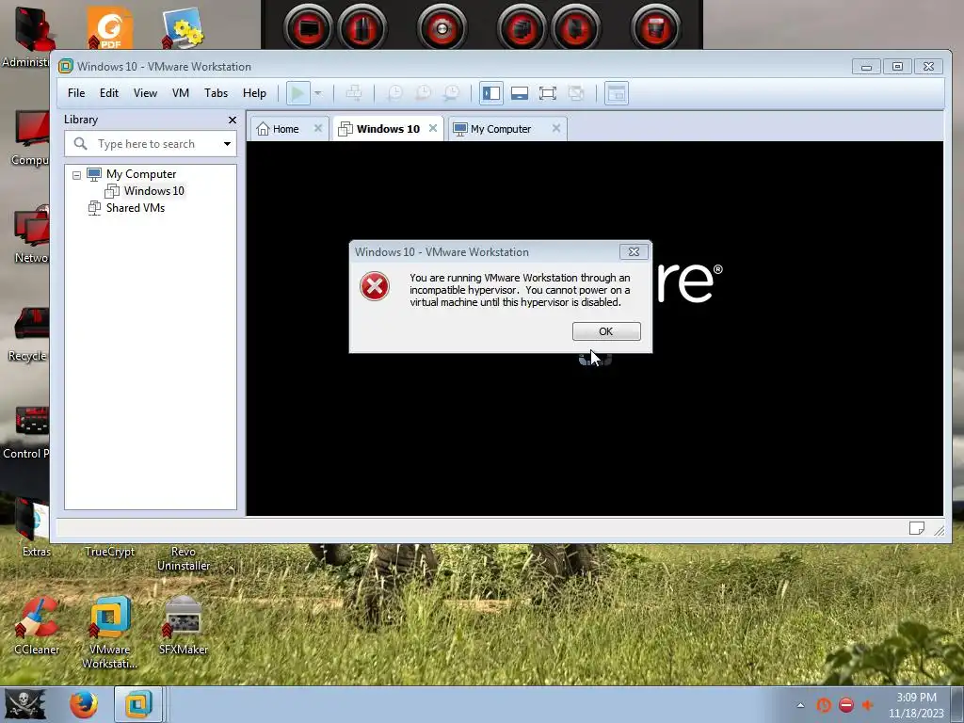The height and width of the screenshot is (723, 964).
Task: Open the Snapshot Manager toolbar icon
Action: pyautogui.click(x=451, y=93)
